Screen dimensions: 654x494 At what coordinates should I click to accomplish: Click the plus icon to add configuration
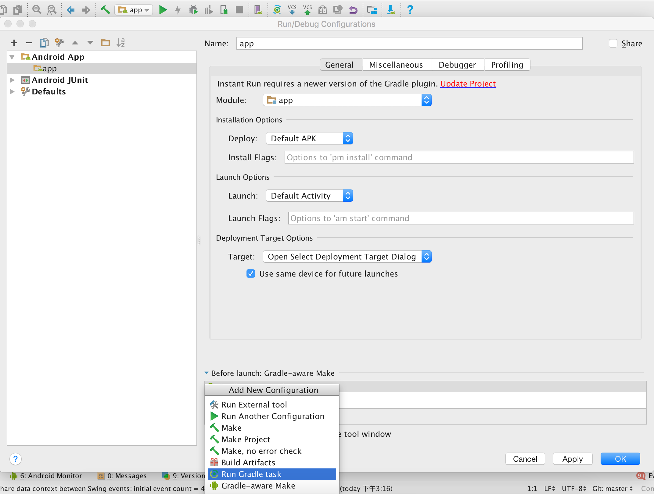click(x=14, y=43)
